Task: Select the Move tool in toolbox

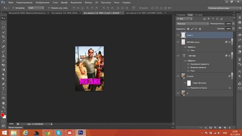Action: (x=3, y=19)
